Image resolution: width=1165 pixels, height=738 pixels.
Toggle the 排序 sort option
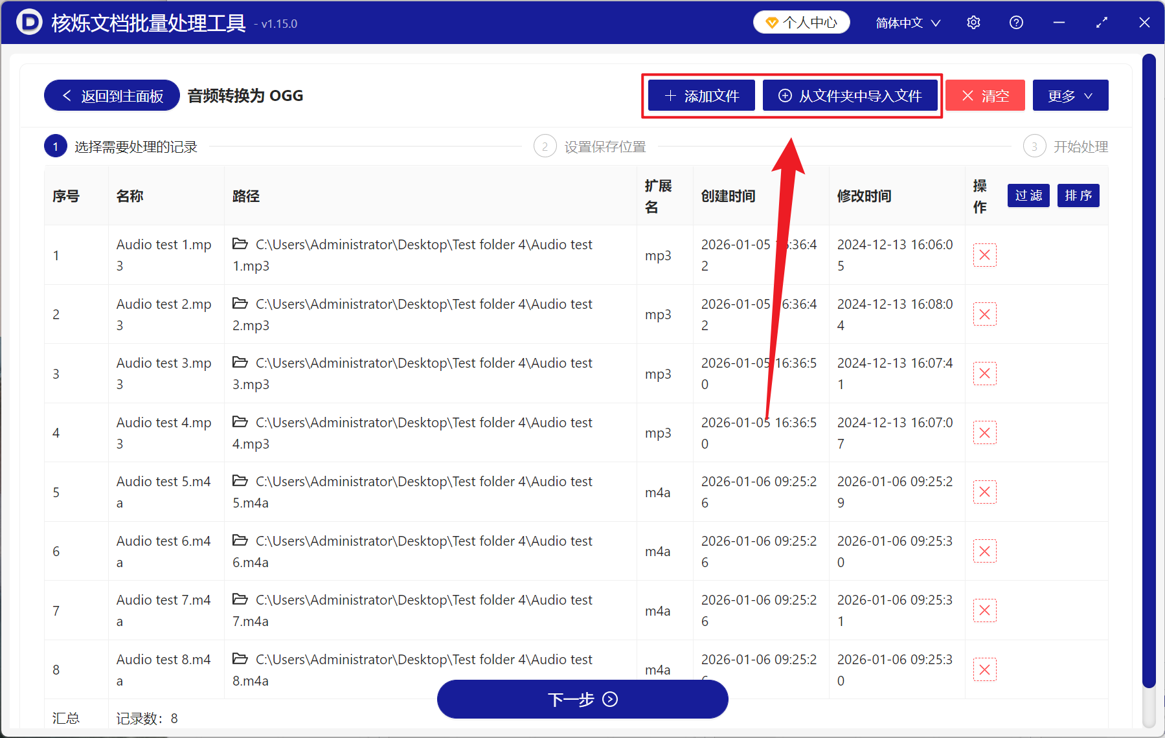[1078, 196]
